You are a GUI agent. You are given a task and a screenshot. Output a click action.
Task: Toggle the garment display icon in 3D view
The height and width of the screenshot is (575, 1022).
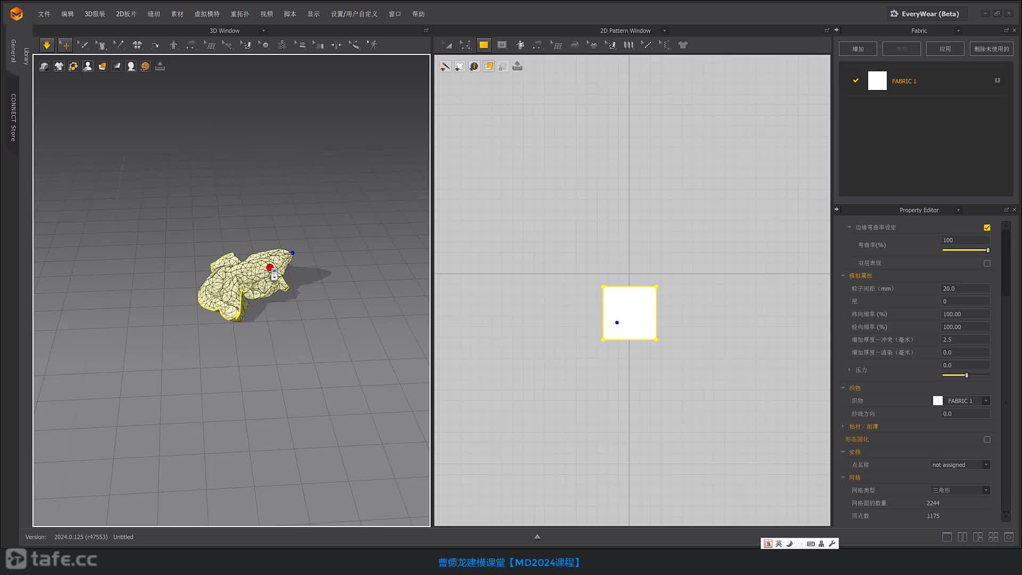[x=59, y=66]
